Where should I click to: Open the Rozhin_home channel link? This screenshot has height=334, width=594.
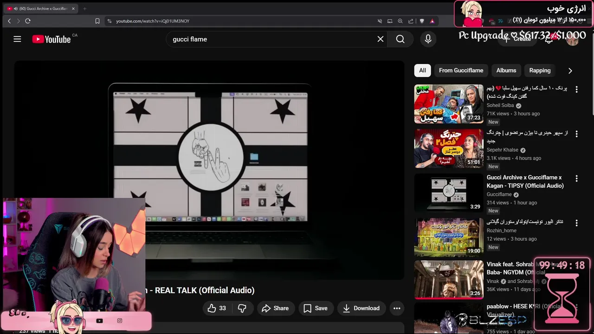(502, 231)
